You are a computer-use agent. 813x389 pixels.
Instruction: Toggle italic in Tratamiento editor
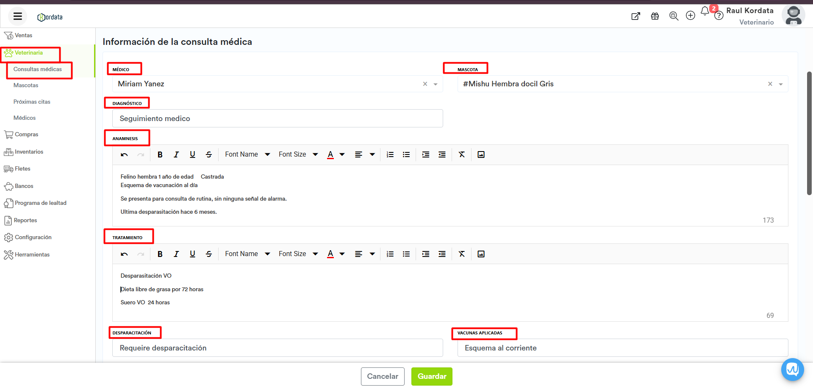click(x=176, y=254)
